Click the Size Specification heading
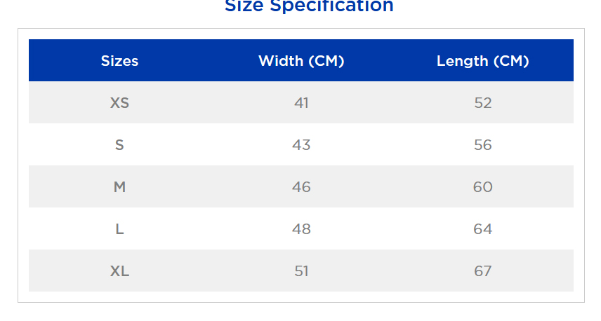This screenshot has width=601, height=321. (309, 6)
